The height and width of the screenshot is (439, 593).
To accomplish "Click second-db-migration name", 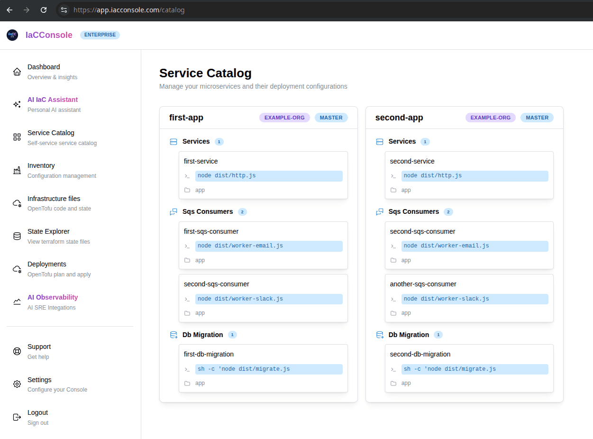I will coord(420,354).
